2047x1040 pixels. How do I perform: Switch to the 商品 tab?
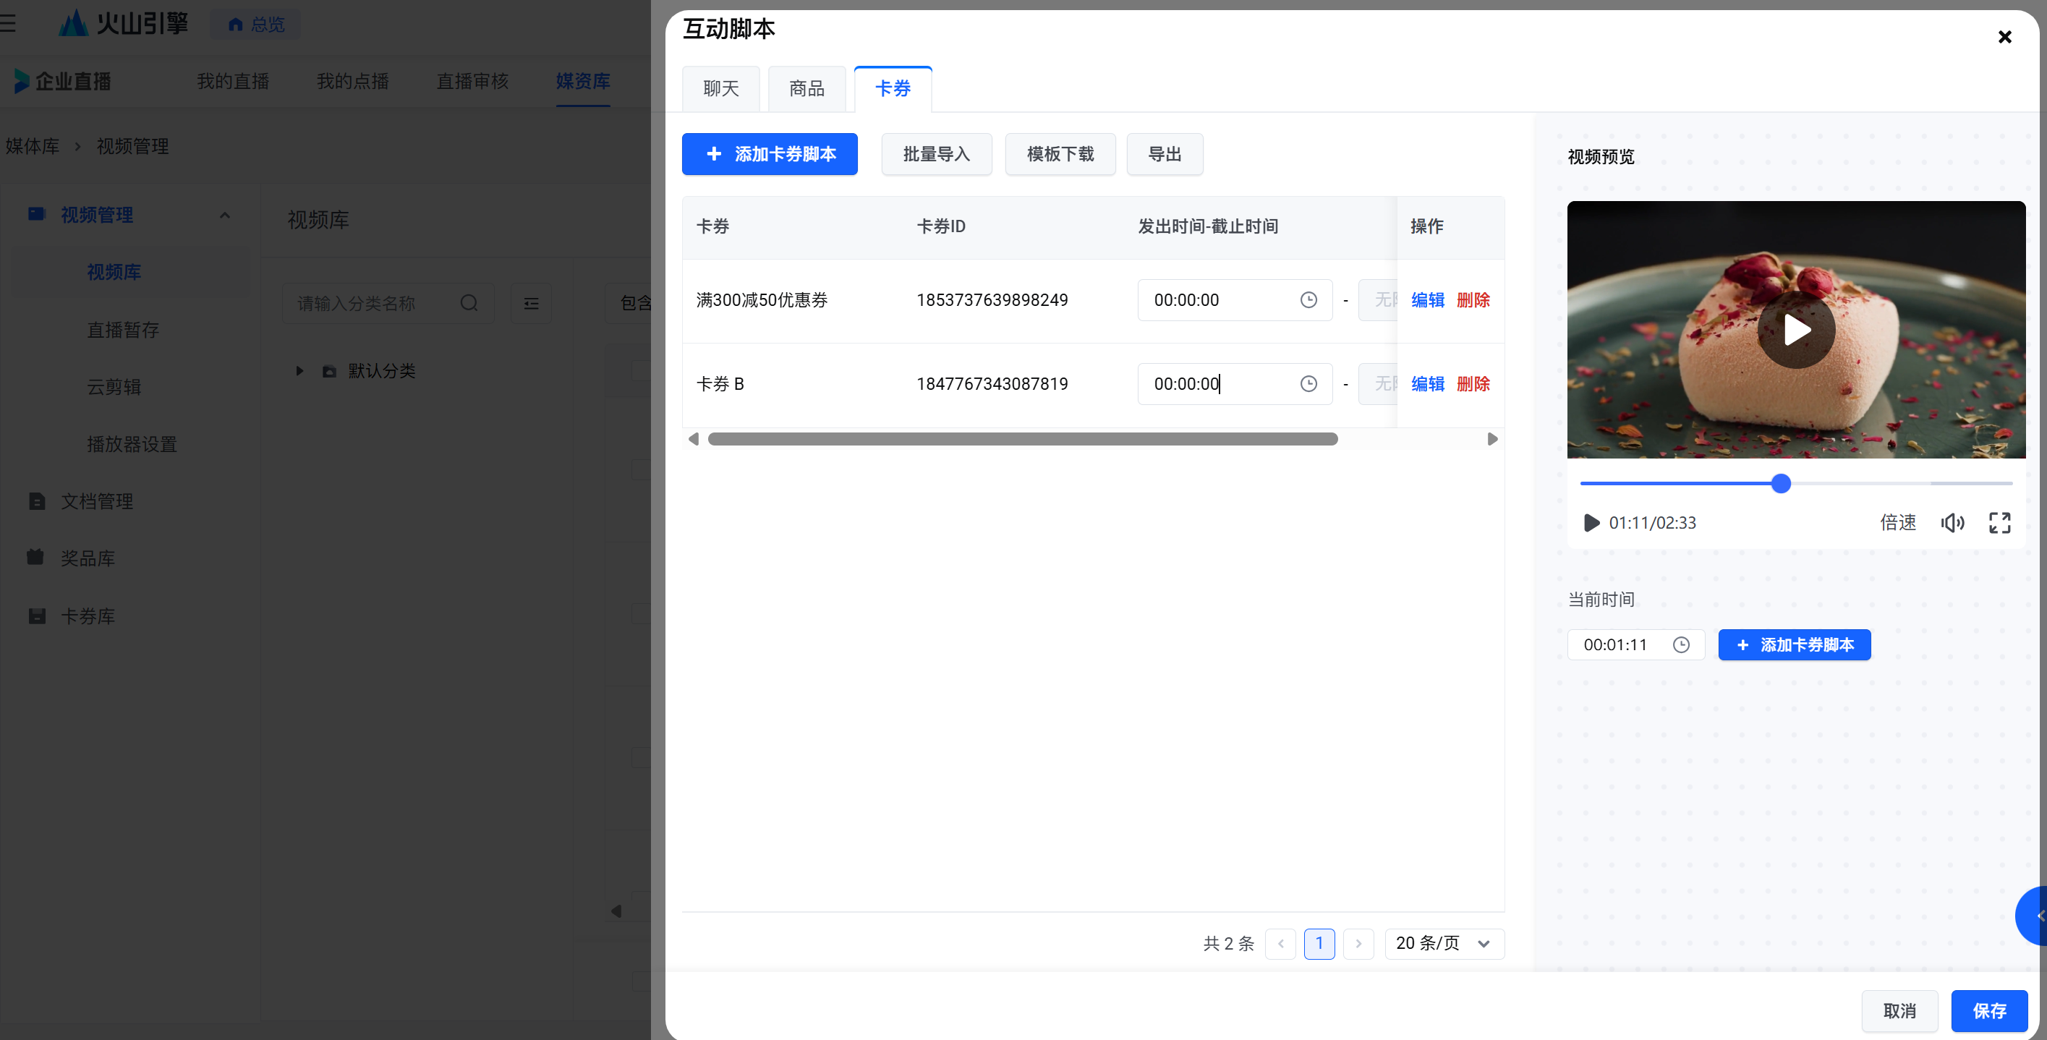point(807,89)
